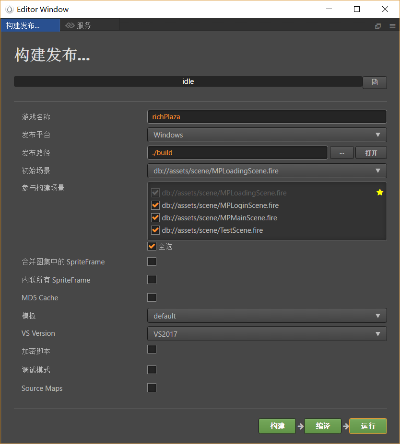This screenshot has width=400, height=444.
Task: Enable MD5 Cache checkbox
Action: point(152,297)
